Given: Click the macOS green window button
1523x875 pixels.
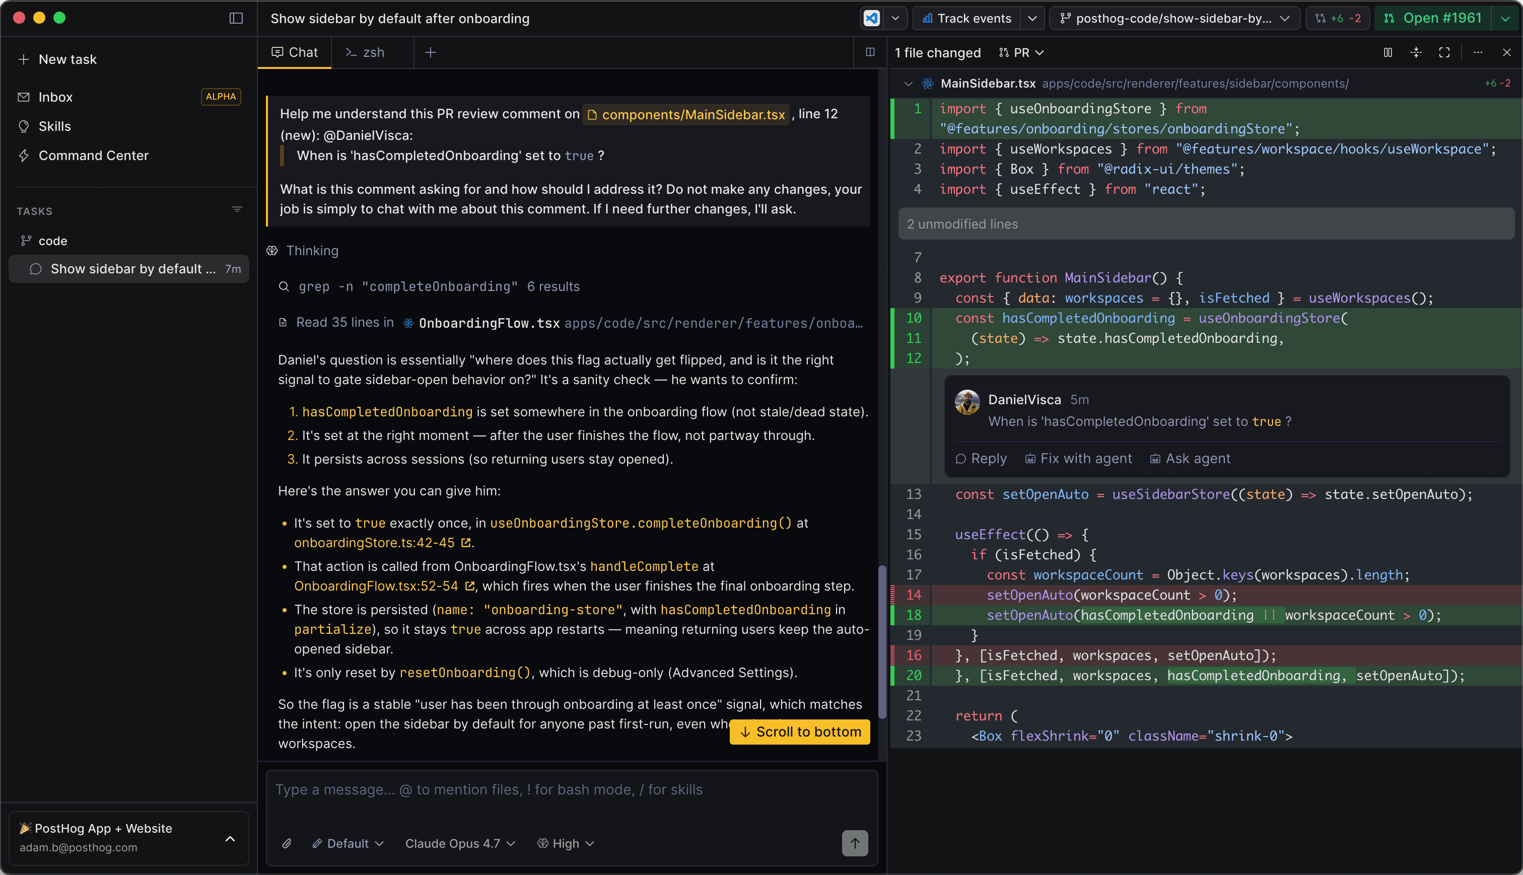Looking at the screenshot, I should coord(59,18).
